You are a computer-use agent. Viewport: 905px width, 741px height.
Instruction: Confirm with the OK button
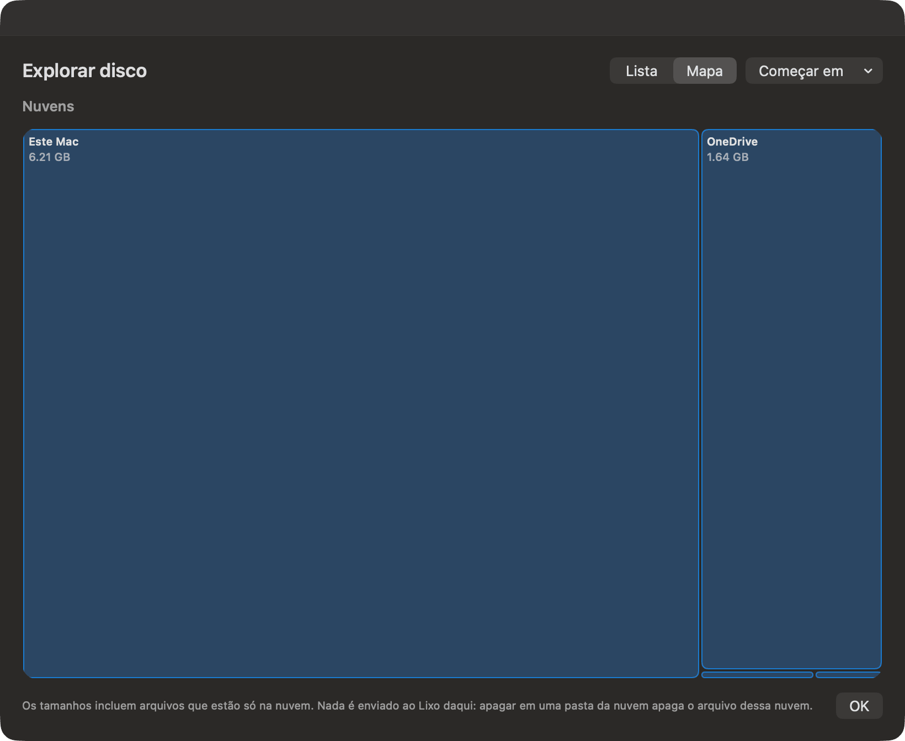click(859, 706)
